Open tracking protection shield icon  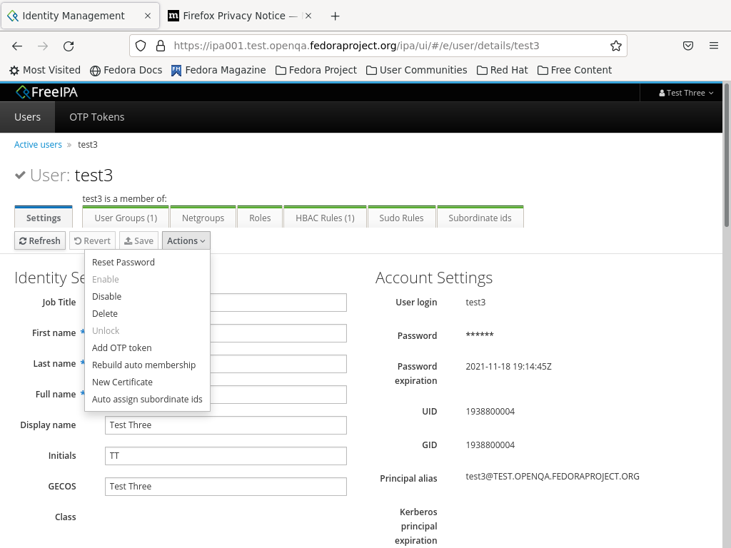141,46
